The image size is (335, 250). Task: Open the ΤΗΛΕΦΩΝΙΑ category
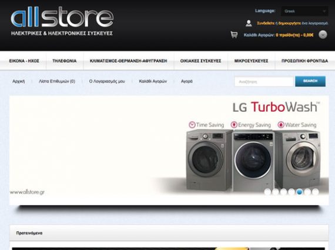pos(65,61)
